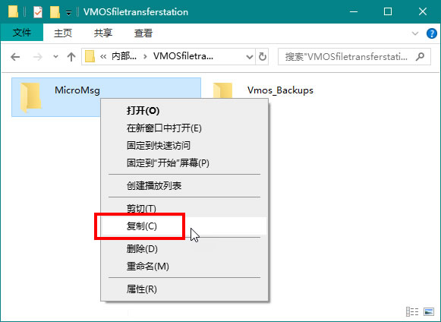Click the Back navigation arrow
This screenshot has width=441, height=322.
tap(15, 57)
